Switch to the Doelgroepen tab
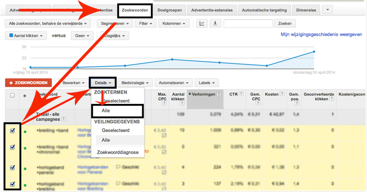This screenshot has height=192, width=367. pos(170,10)
